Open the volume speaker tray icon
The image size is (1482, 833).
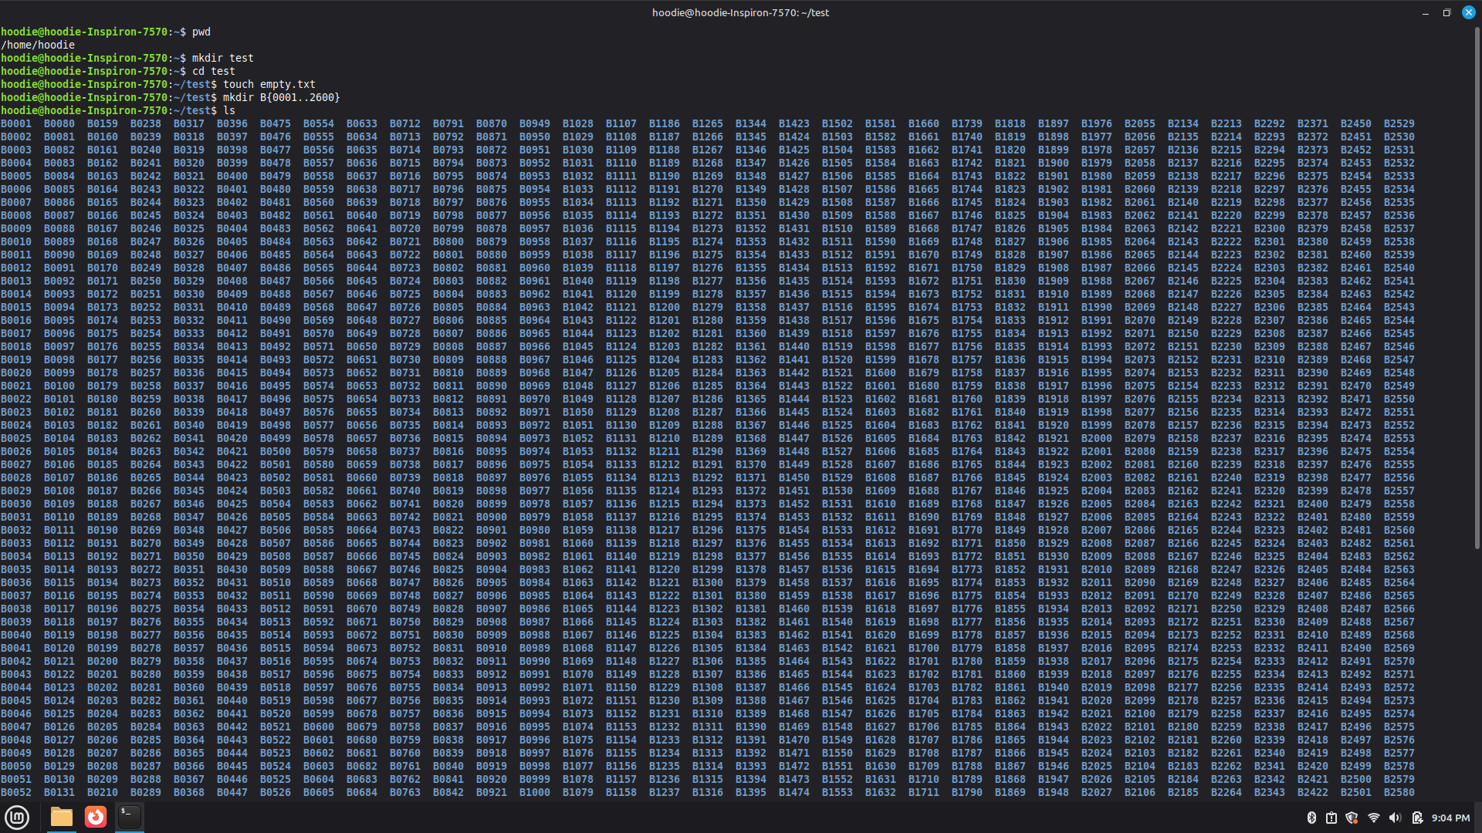(x=1395, y=818)
